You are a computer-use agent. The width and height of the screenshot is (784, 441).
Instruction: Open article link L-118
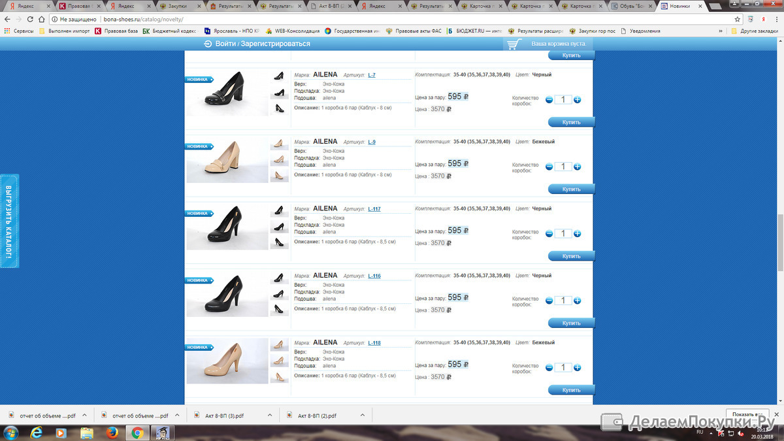pos(374,343)
